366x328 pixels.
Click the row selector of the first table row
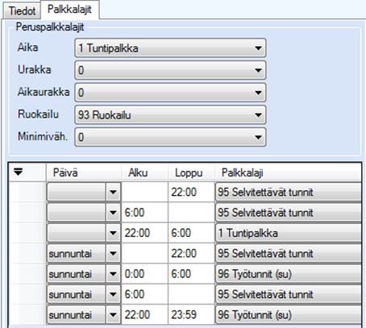[x=27, y=192]
